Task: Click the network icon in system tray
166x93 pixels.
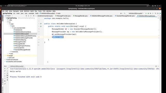Action: (153, 6)
